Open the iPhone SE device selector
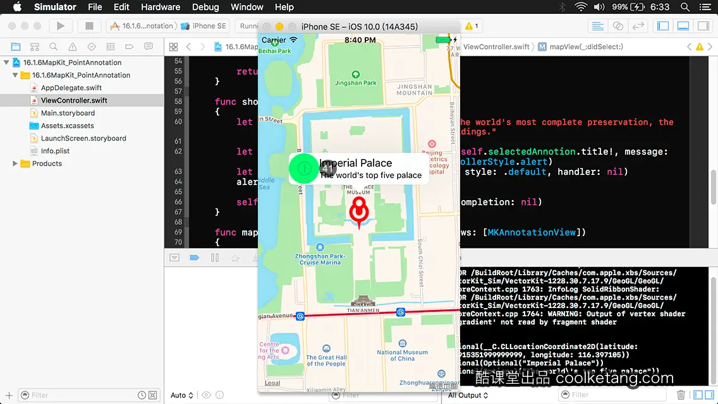718x404 pixels. pyautogui.click(x=204, y=26)
